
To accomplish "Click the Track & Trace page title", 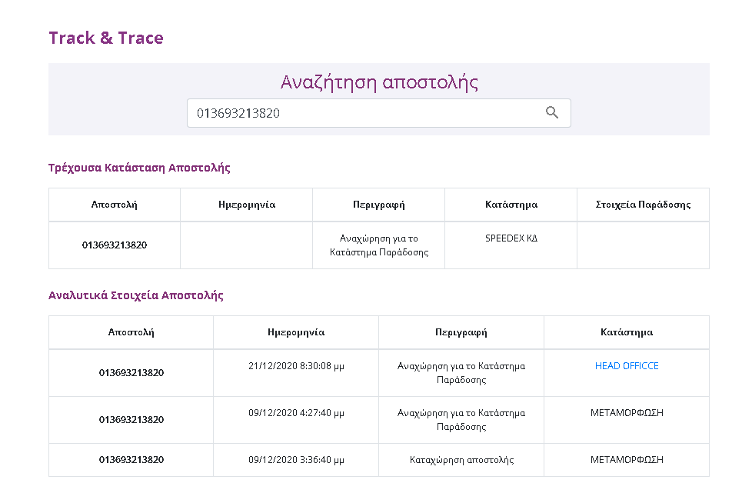I will click(106, 38).
